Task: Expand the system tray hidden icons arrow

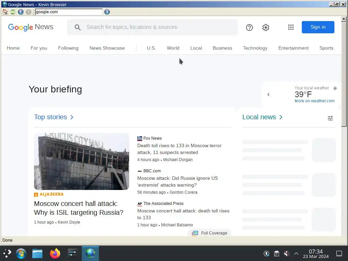Action: point(296,254)
